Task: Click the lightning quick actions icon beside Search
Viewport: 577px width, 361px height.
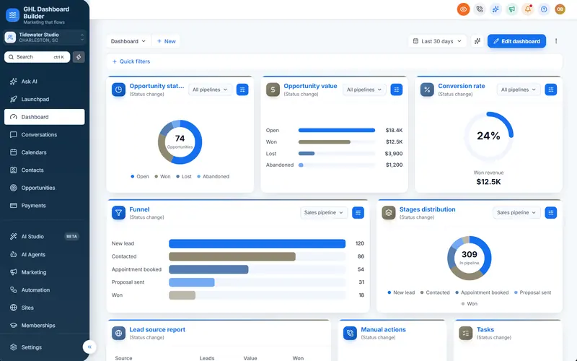Action: (x=79, y=57)
